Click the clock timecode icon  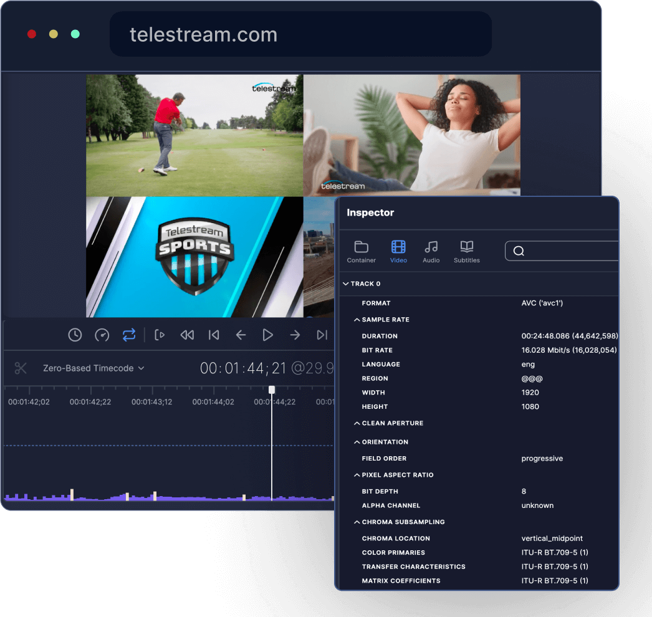point(75,335)
